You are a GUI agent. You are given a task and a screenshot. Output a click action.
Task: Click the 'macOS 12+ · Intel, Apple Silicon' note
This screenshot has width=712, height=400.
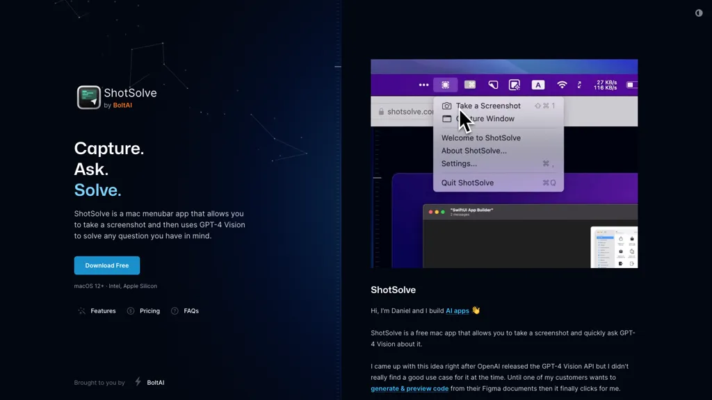[116, 286]
